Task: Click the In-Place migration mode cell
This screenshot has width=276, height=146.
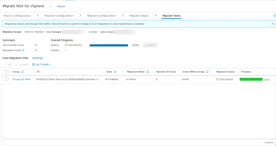Action: [x=131, y=79]
